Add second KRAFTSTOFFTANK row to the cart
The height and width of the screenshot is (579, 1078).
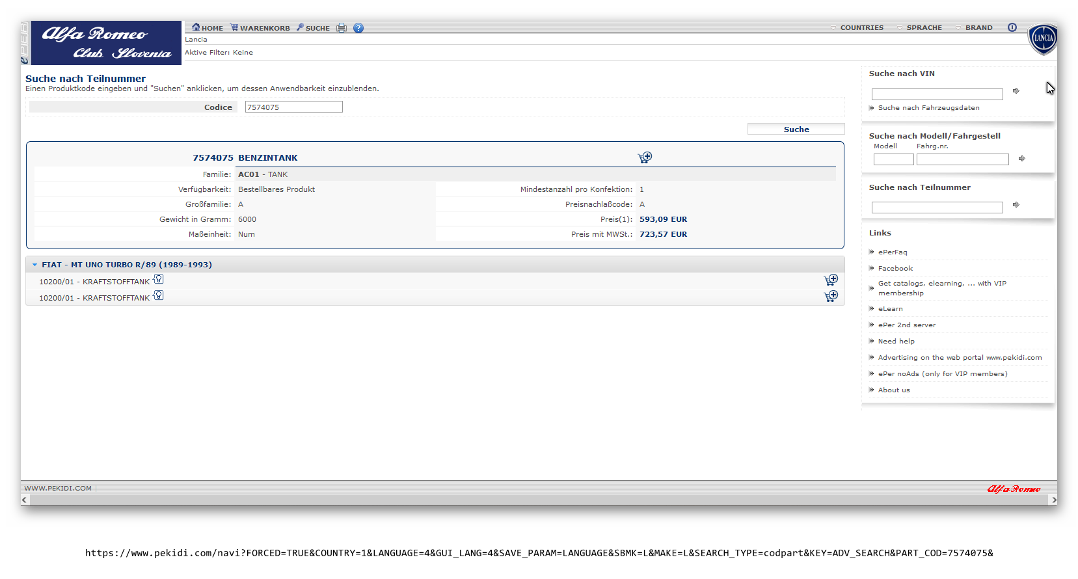coord(831,296)
